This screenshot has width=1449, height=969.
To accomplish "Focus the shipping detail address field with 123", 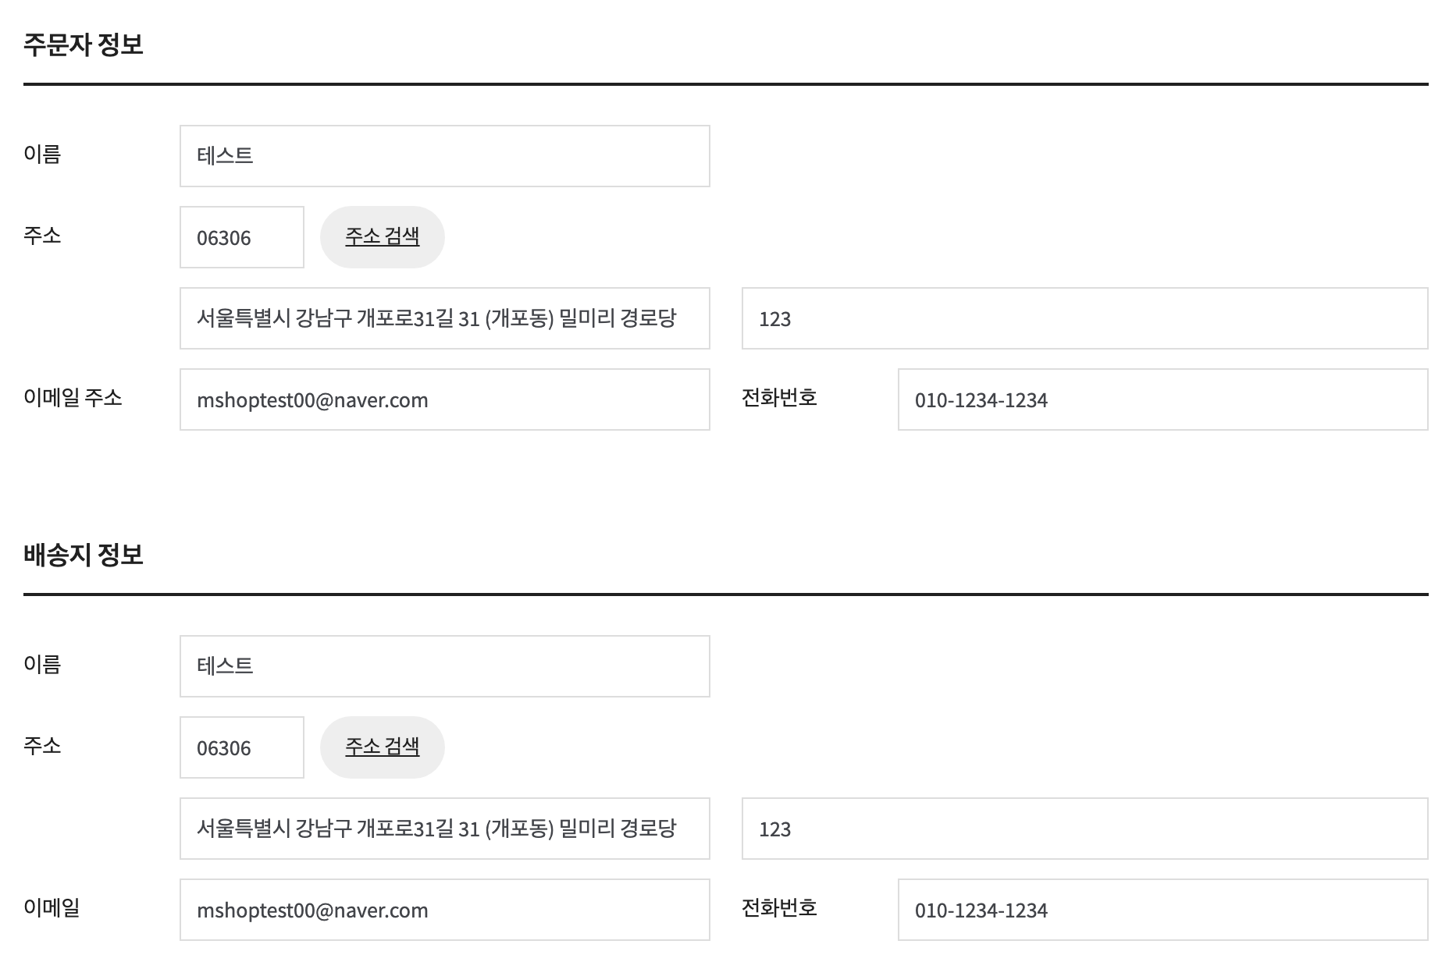I will tap(1084, 829).
